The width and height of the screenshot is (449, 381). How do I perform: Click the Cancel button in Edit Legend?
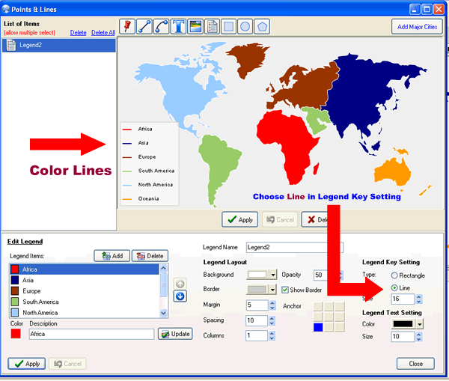tap(67, 364)
